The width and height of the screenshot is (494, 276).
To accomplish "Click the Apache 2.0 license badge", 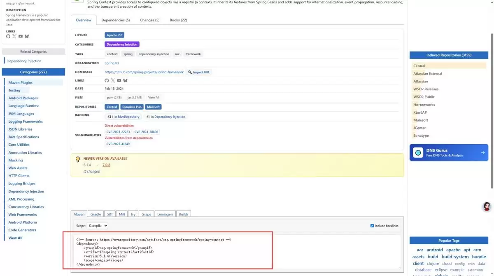I will coord(114,35).
